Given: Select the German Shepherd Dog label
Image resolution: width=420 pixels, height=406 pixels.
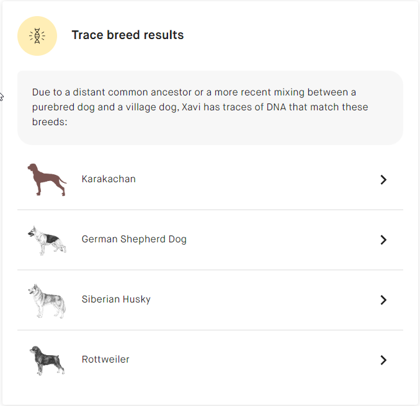Looking at the screenshot, I should pos(134,239).
